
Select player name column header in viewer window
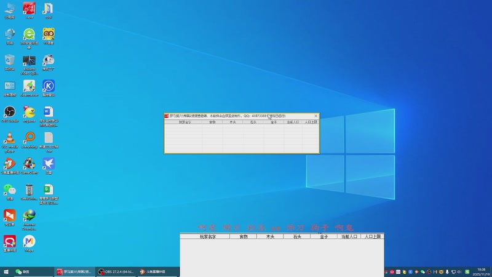(185, 122)
